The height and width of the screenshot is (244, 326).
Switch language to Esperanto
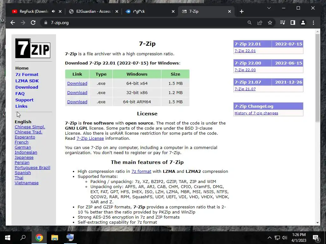pyautogui.click(x=25, y=137)
